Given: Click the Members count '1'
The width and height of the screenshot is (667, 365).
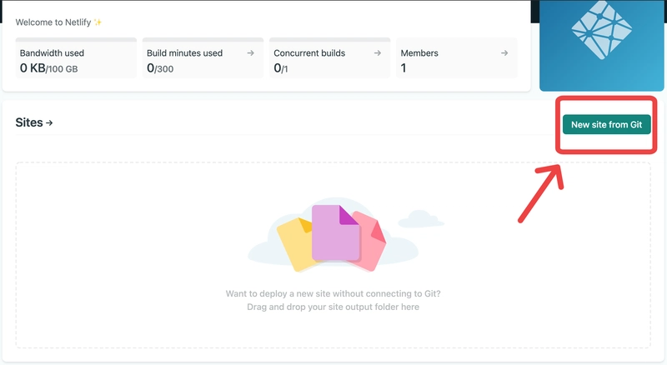Looking at the screenshot, I should pos(404,68).
